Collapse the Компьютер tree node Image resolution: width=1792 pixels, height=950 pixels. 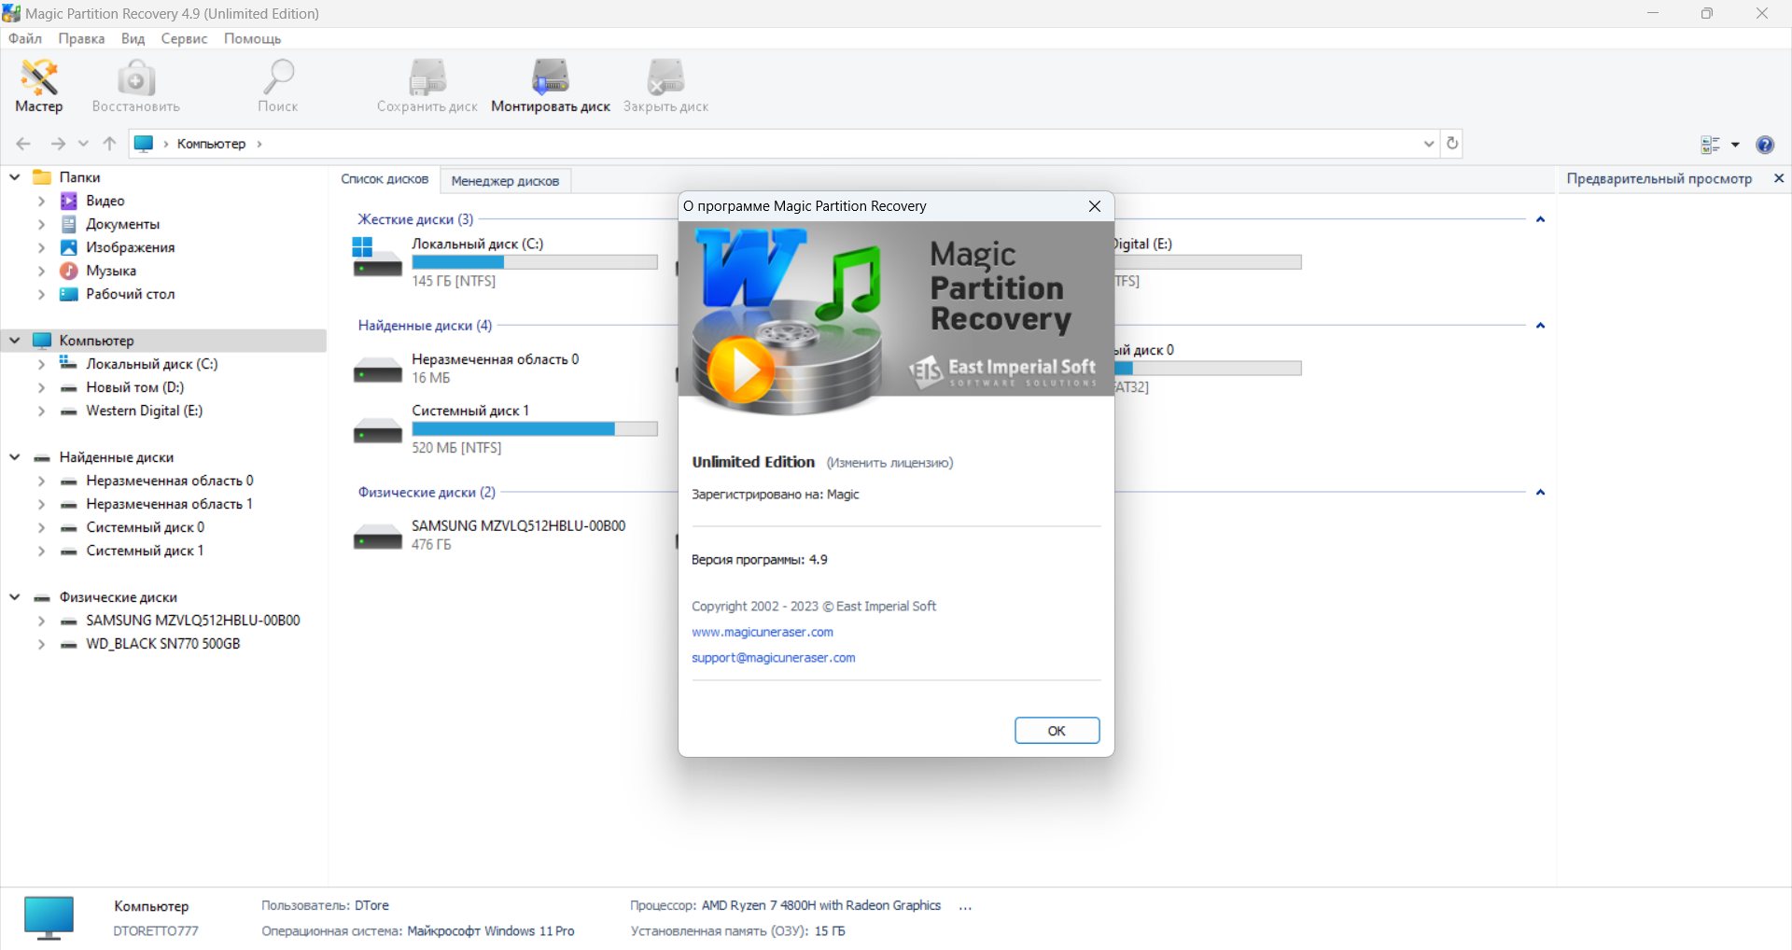(x=15, y=341)
